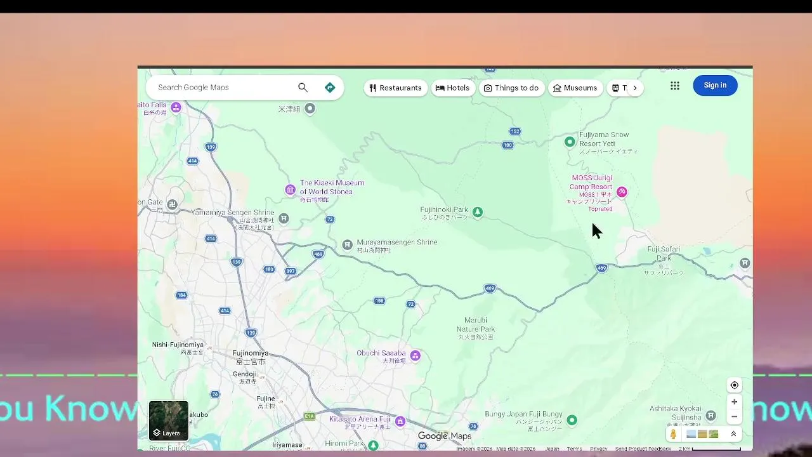Click the Shiraito Falls purple pin
The image size is (812, 457).
[176, 107]
